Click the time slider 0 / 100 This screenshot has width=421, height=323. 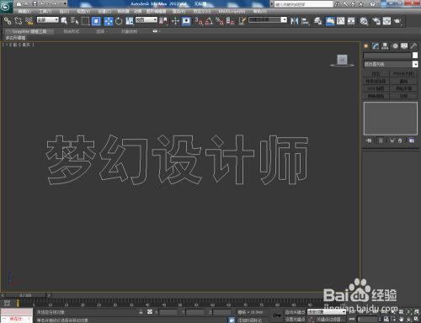point(25,295)
